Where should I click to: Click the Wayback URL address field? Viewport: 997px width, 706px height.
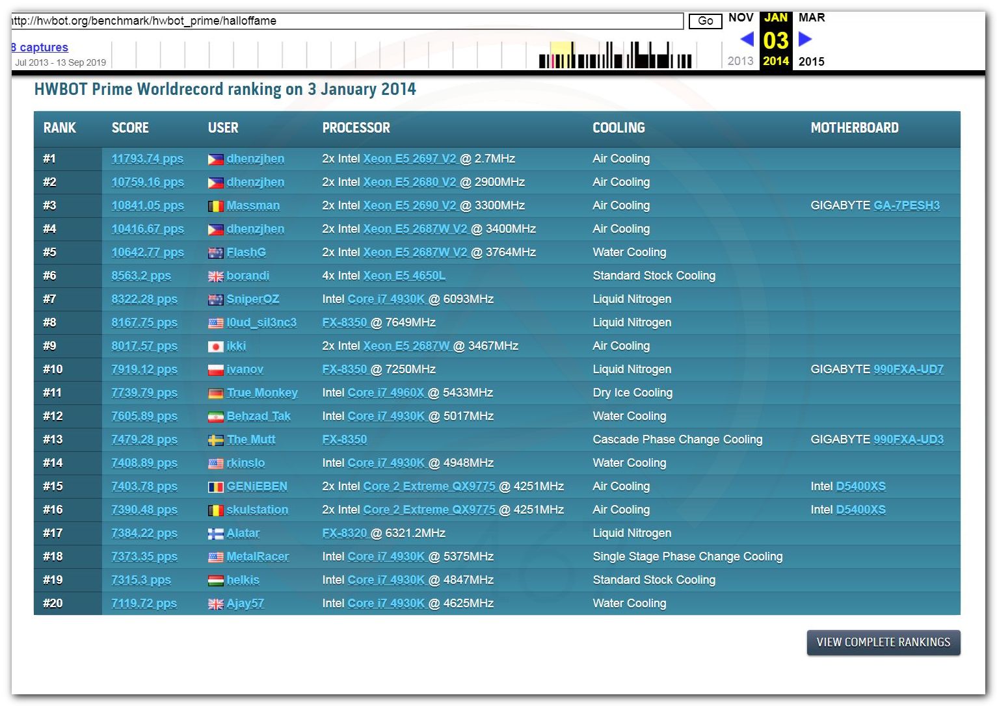pos(347,21)
